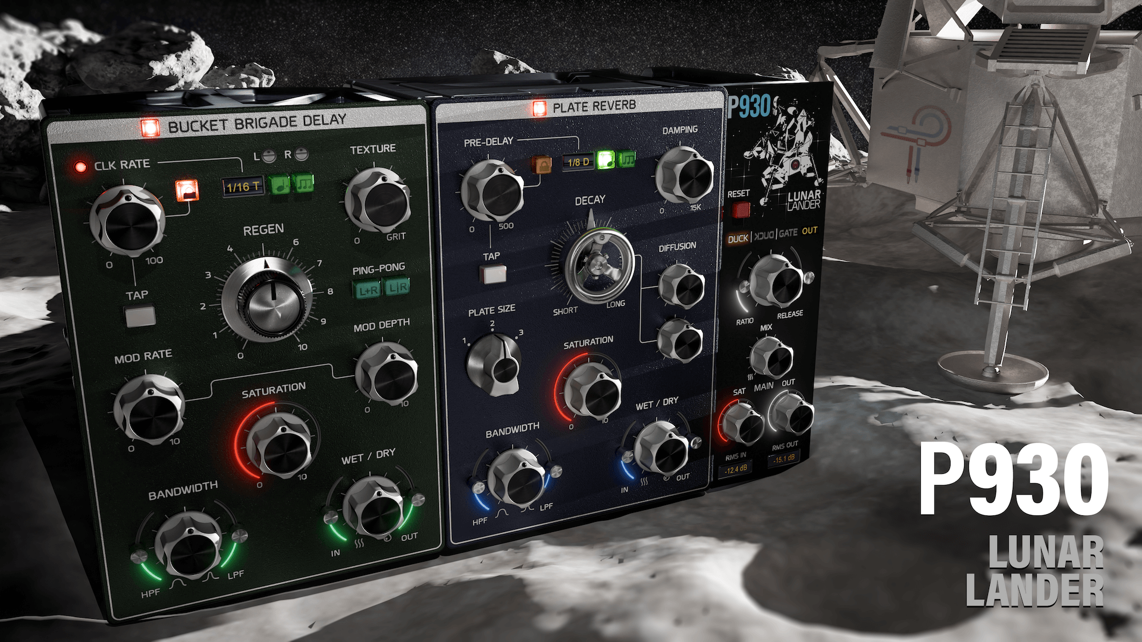Click the large REGEN dial
The width and height of the screenshot is (1142, 642).
267,300
